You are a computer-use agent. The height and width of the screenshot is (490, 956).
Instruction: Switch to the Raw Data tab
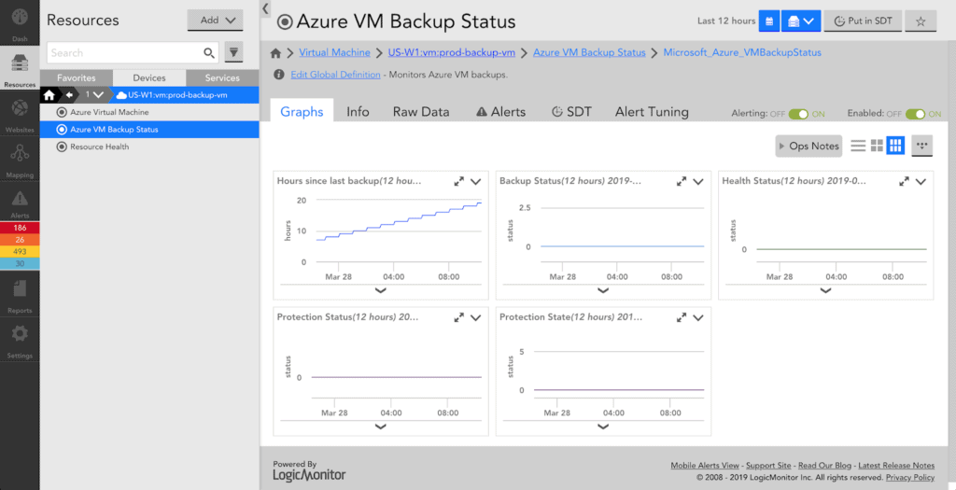[421, 112]
